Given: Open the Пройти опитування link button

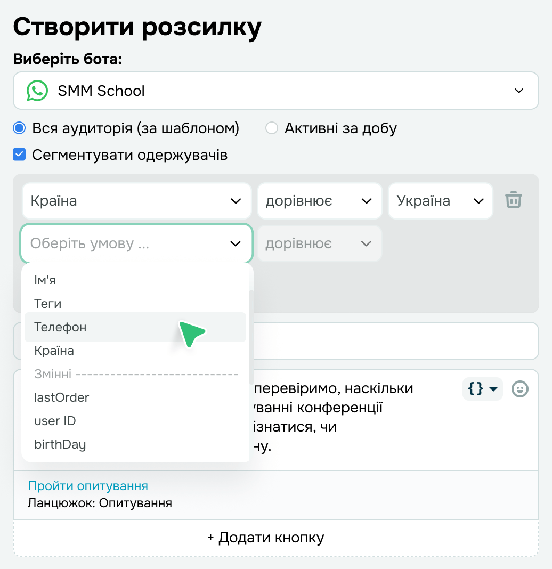Looking at the screenshot, I should tap(88, 486).
